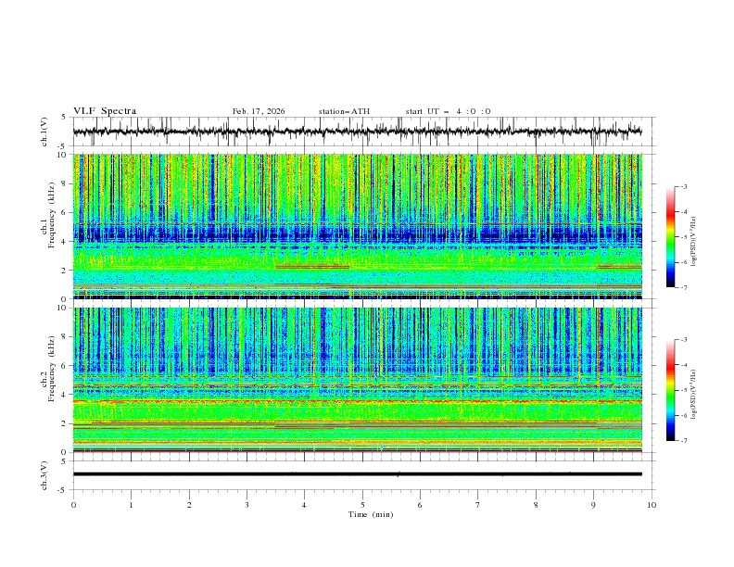The image size is (734, 567).
Task: Click the "-5" tick on the ch.3(V) axis
Action: point(63,490)
